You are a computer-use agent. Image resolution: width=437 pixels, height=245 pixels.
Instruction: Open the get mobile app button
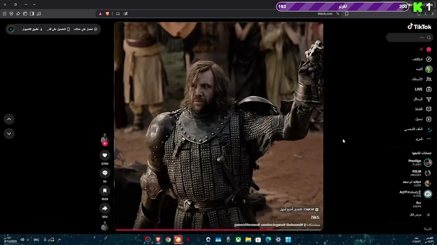[58, 29]
